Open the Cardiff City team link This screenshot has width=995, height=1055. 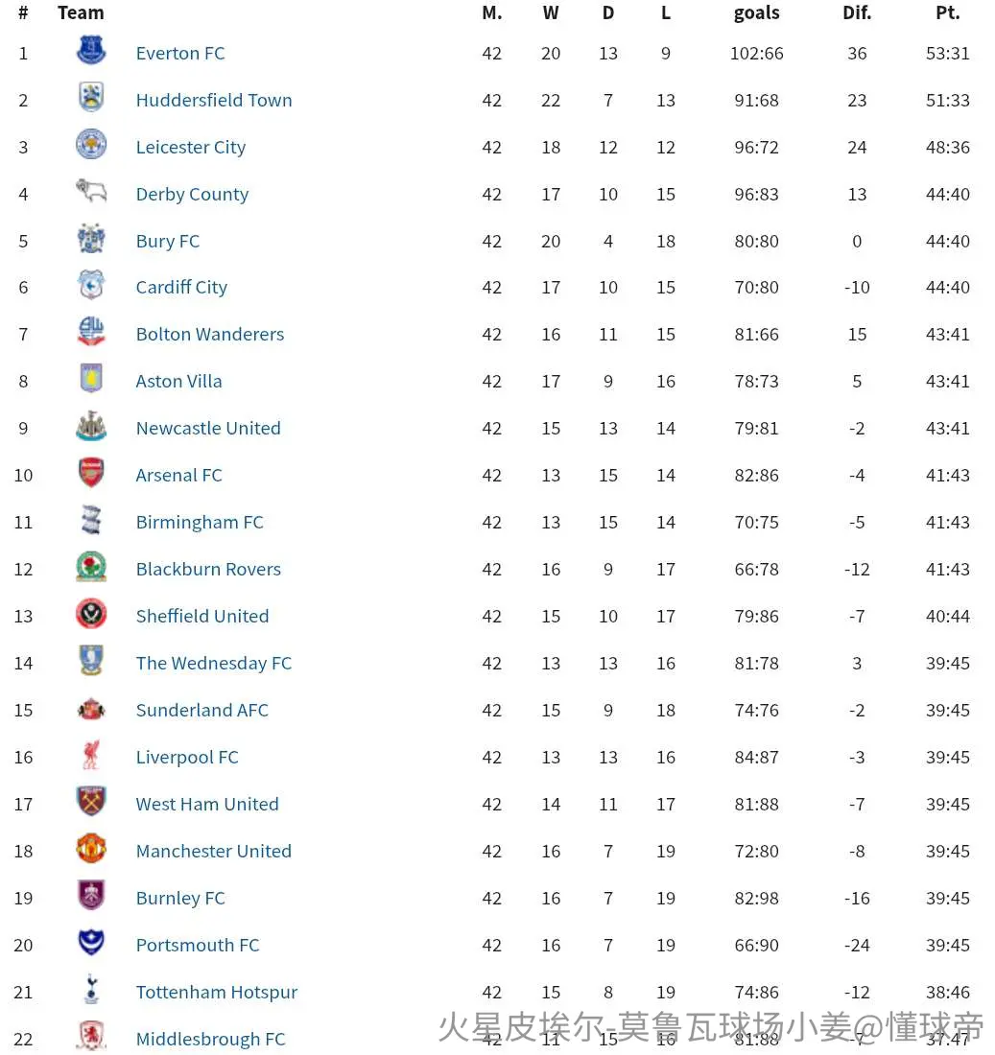[181, 288]
